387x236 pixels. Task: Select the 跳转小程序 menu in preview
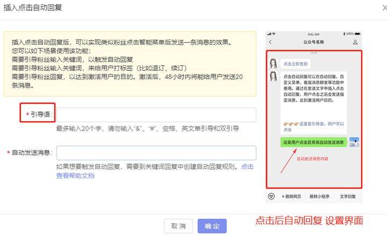(x=319, y=196)
